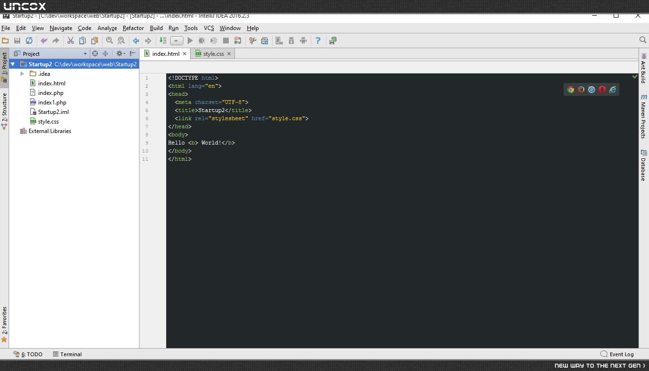
Task: Click Scroll from Source target icon
Action: pyautogui.click(x=95, y=53)
